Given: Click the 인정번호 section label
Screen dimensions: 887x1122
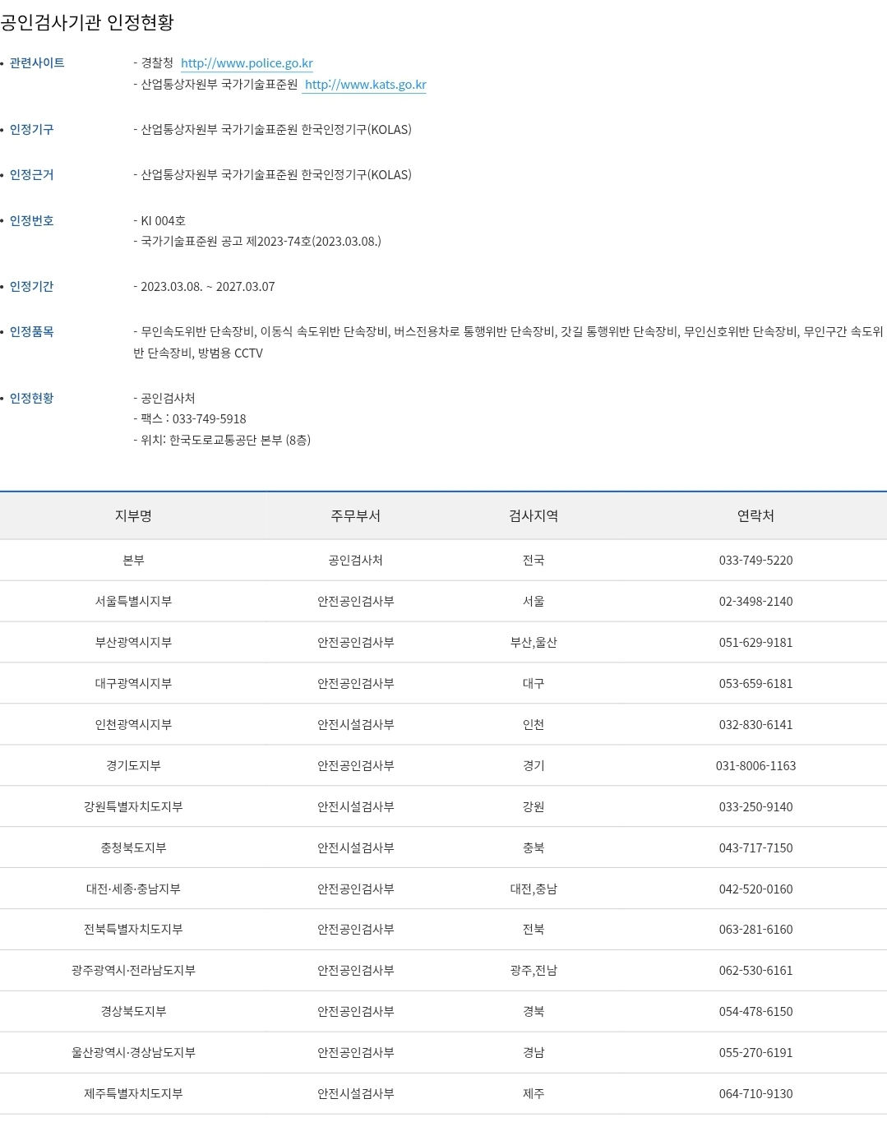Looking at the screenshot, I should [x=31, y=219].
